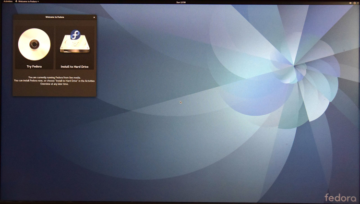Close the Welcome to Fedora dialog
The width and height of the screenshot is (360, 204).
(94, 17)
